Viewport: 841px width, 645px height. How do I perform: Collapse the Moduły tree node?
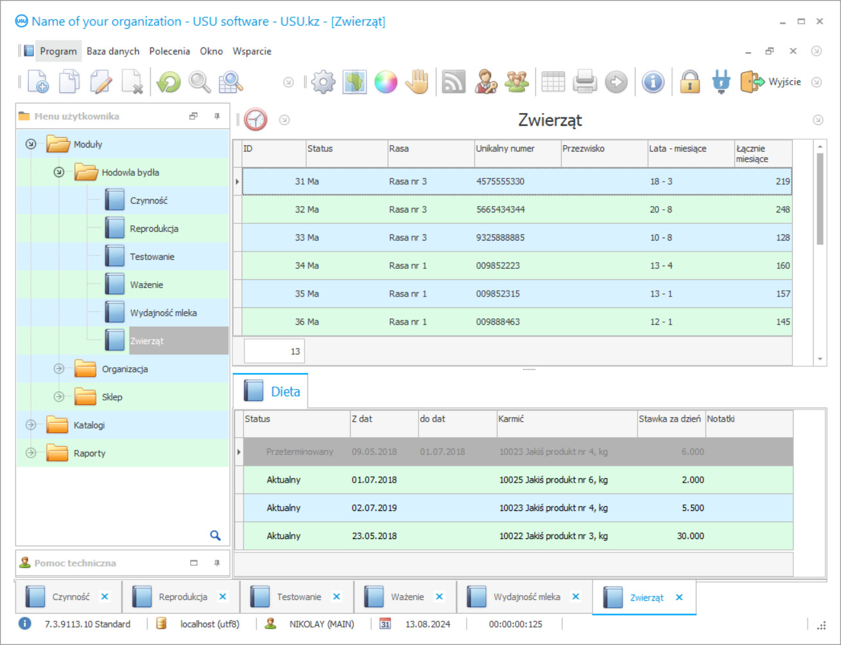(31, 144)
